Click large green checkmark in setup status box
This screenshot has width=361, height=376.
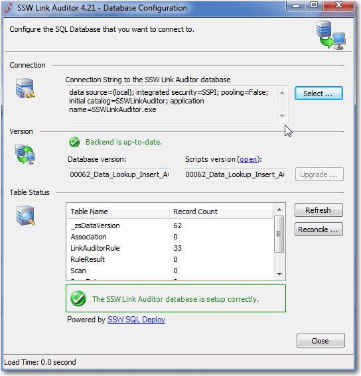coord(78,298)
